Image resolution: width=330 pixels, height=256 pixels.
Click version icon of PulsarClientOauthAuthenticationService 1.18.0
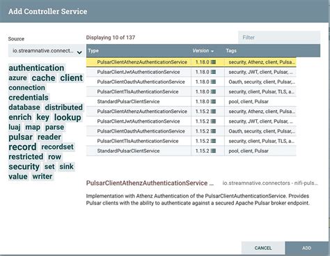coord(213,82)
